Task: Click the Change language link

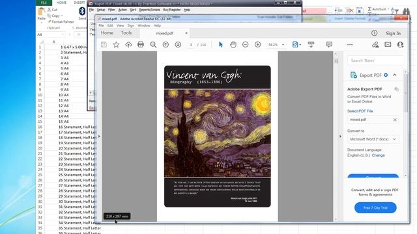Action: point(378,155)
